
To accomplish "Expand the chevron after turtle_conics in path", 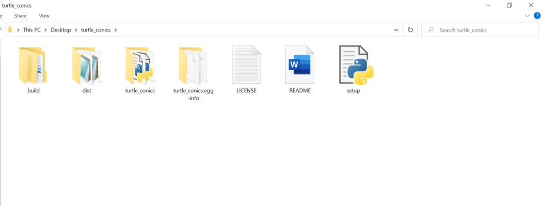I will (116, 30).
